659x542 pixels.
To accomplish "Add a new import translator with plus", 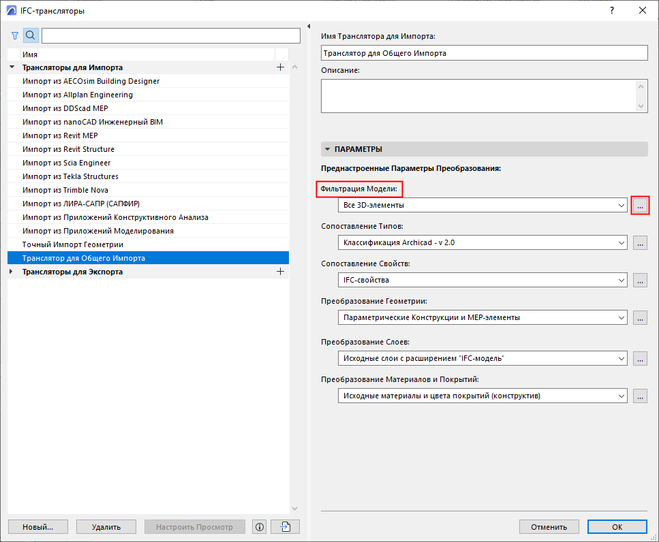I will pyautogui.click(x=280, y=67).
